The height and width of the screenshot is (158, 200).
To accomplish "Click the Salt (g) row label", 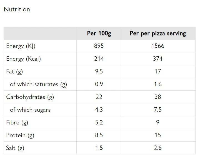I will click(x=15, y=148).
